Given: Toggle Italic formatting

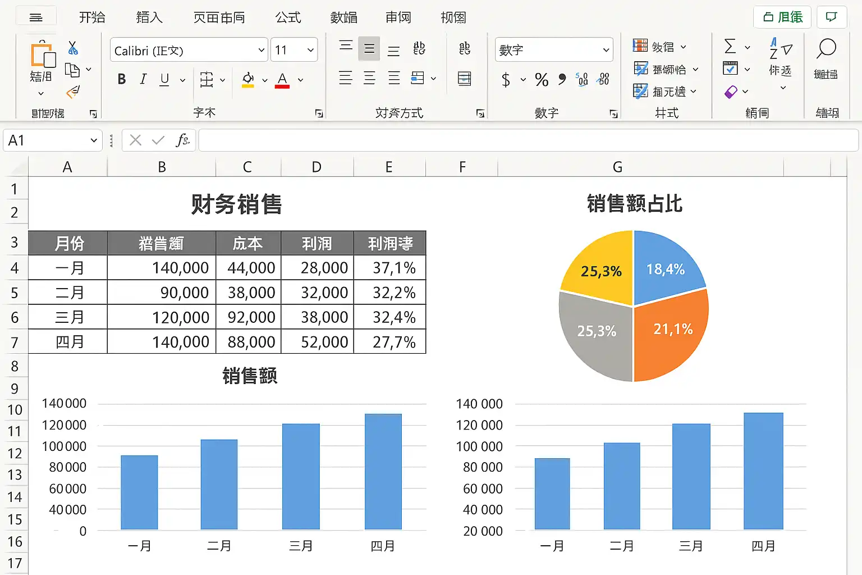Looking at the screenshot, I should point(143,80).
